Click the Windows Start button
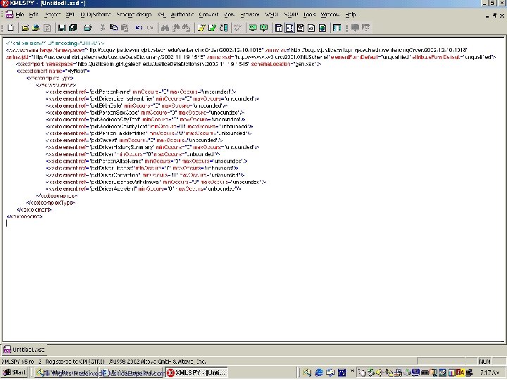 15,372
